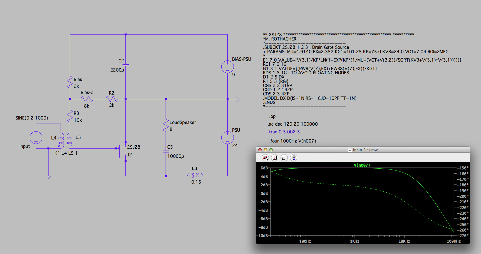Click the LoudSpeaker 8 ohm value
Image resolution: width=481 pixels, height=254 pixels.
click(x=171, y=129)
